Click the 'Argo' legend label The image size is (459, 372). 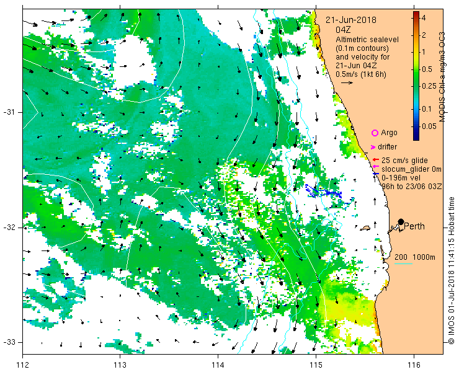pyautogui.click(x=389, y=133)
